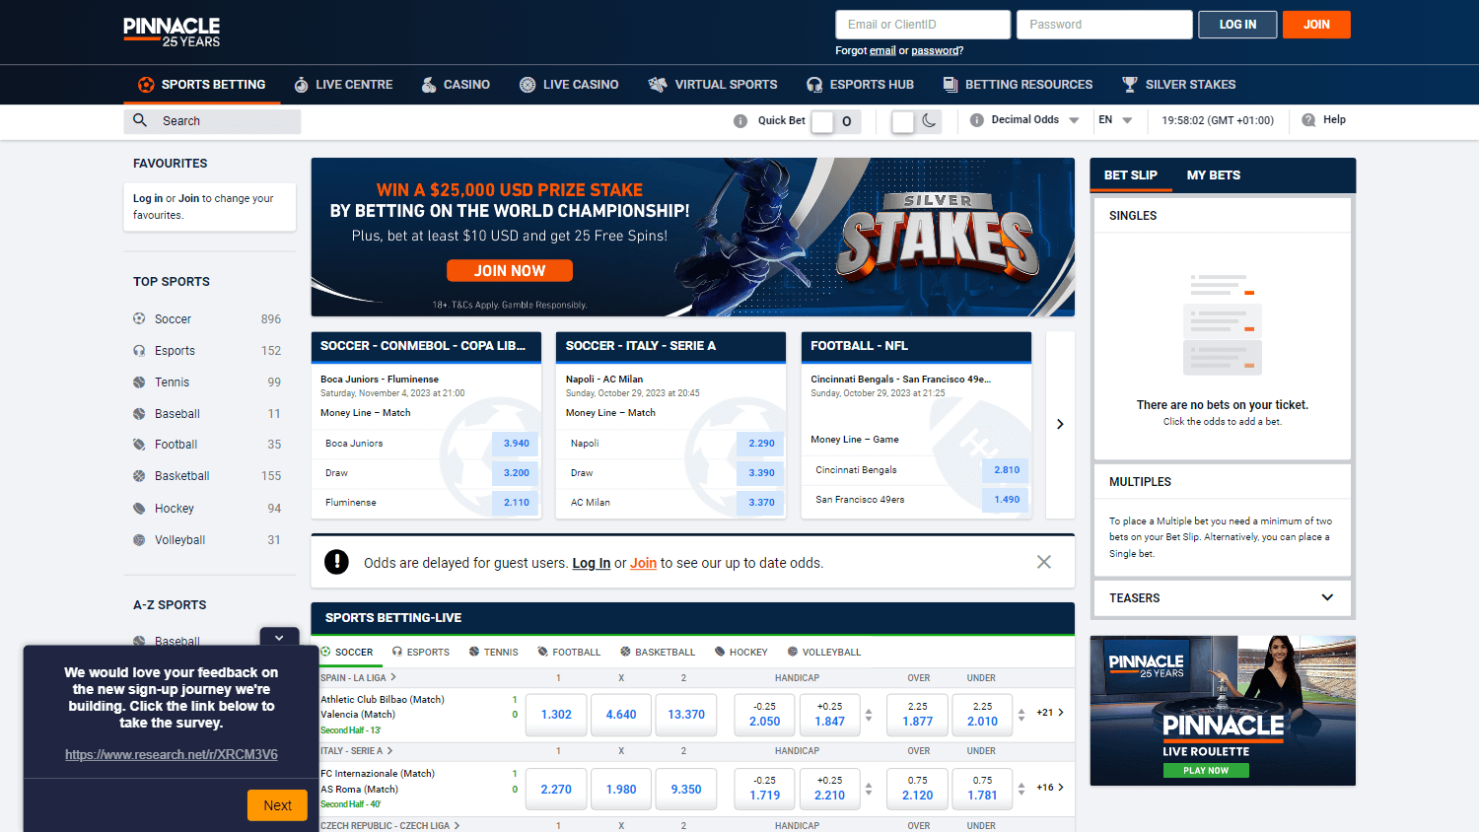Click the Esports Hub headset icon
The image size is (1479, 832).
click(814, 85)
